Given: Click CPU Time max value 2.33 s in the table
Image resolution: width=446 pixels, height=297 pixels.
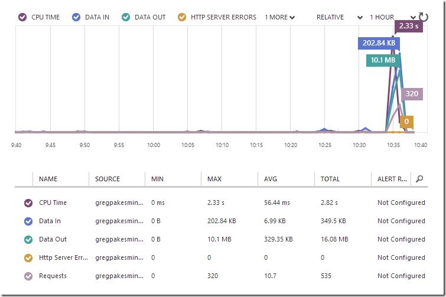Looking at the screenshot, I should tap(216, 203).
